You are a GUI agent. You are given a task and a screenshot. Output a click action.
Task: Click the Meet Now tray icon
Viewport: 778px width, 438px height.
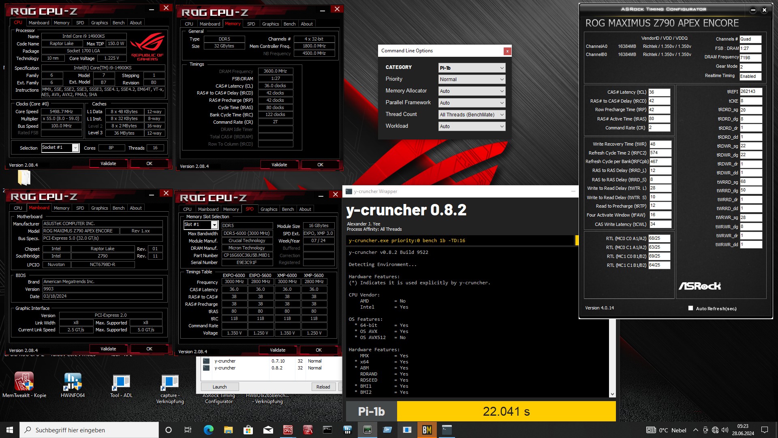click(x=705, y=430)
